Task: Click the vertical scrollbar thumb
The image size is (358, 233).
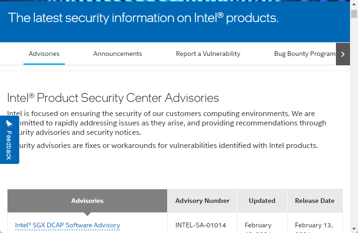Action: 354,14
